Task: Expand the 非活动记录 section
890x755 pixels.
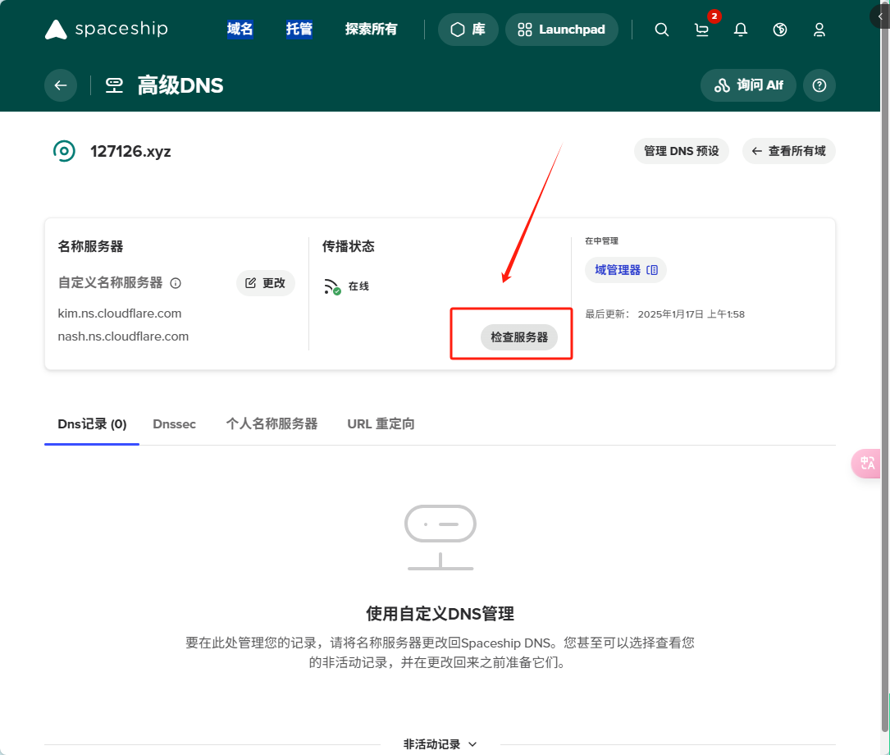Action: (x=440, y=744)
